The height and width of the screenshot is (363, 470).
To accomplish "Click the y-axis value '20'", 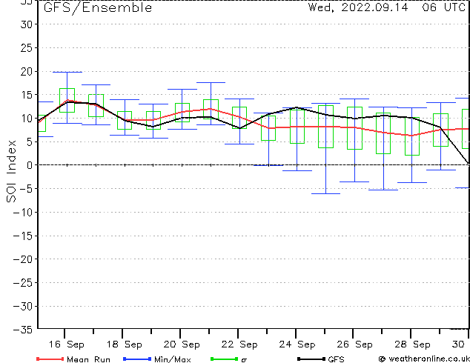I will tap(26, 71).
